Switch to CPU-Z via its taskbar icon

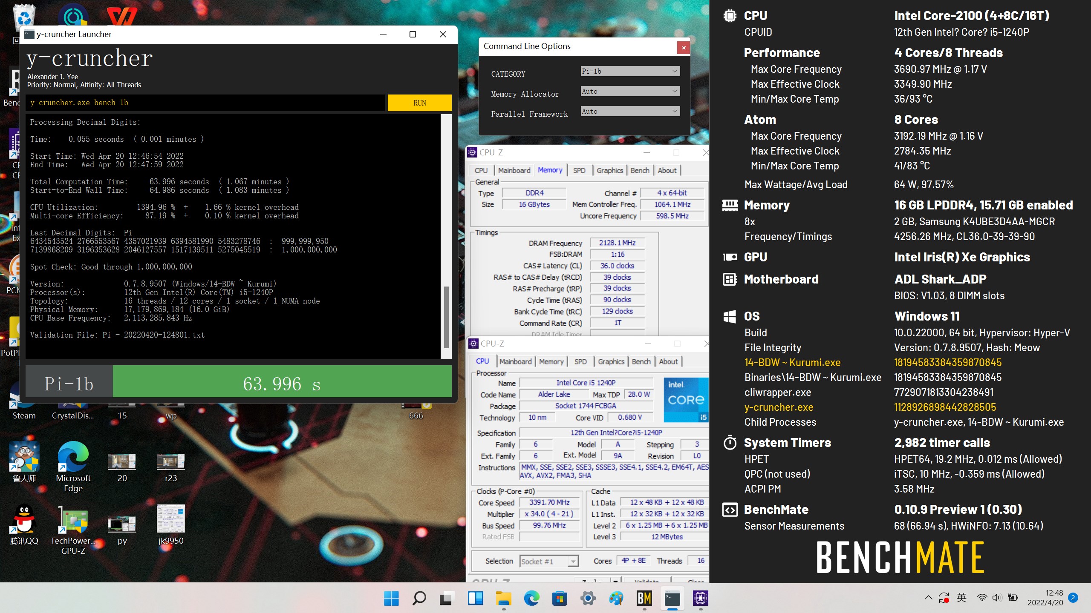point(700,598)
